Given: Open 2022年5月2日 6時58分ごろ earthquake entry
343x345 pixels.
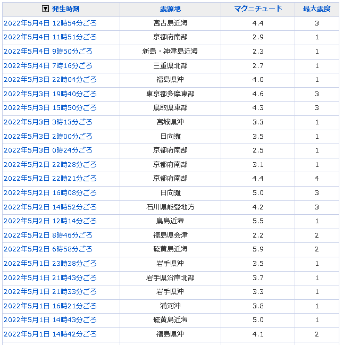Looking at the screenshot, I should pyautogui.click(x=48, y=249).
